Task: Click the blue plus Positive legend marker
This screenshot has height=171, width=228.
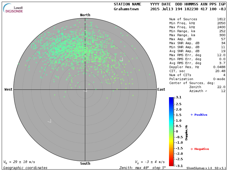Action: click(192, 115)
